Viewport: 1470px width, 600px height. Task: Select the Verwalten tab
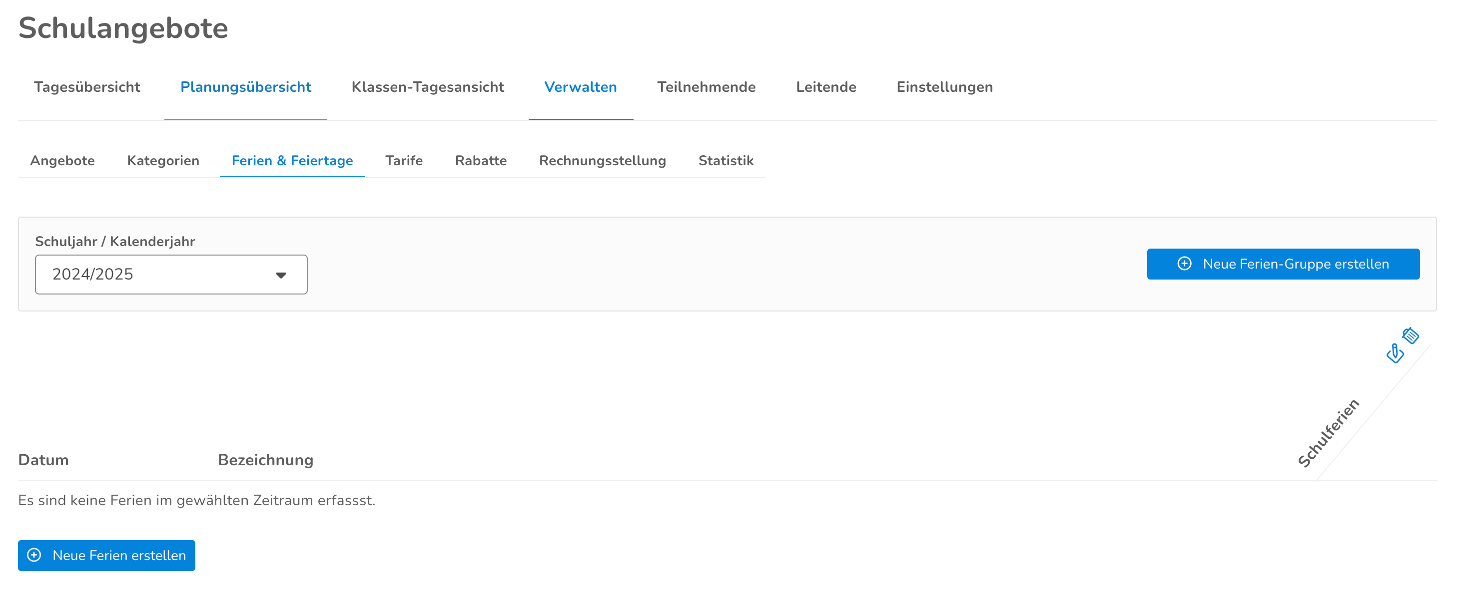pyautogui.click(x=580, y=87)
